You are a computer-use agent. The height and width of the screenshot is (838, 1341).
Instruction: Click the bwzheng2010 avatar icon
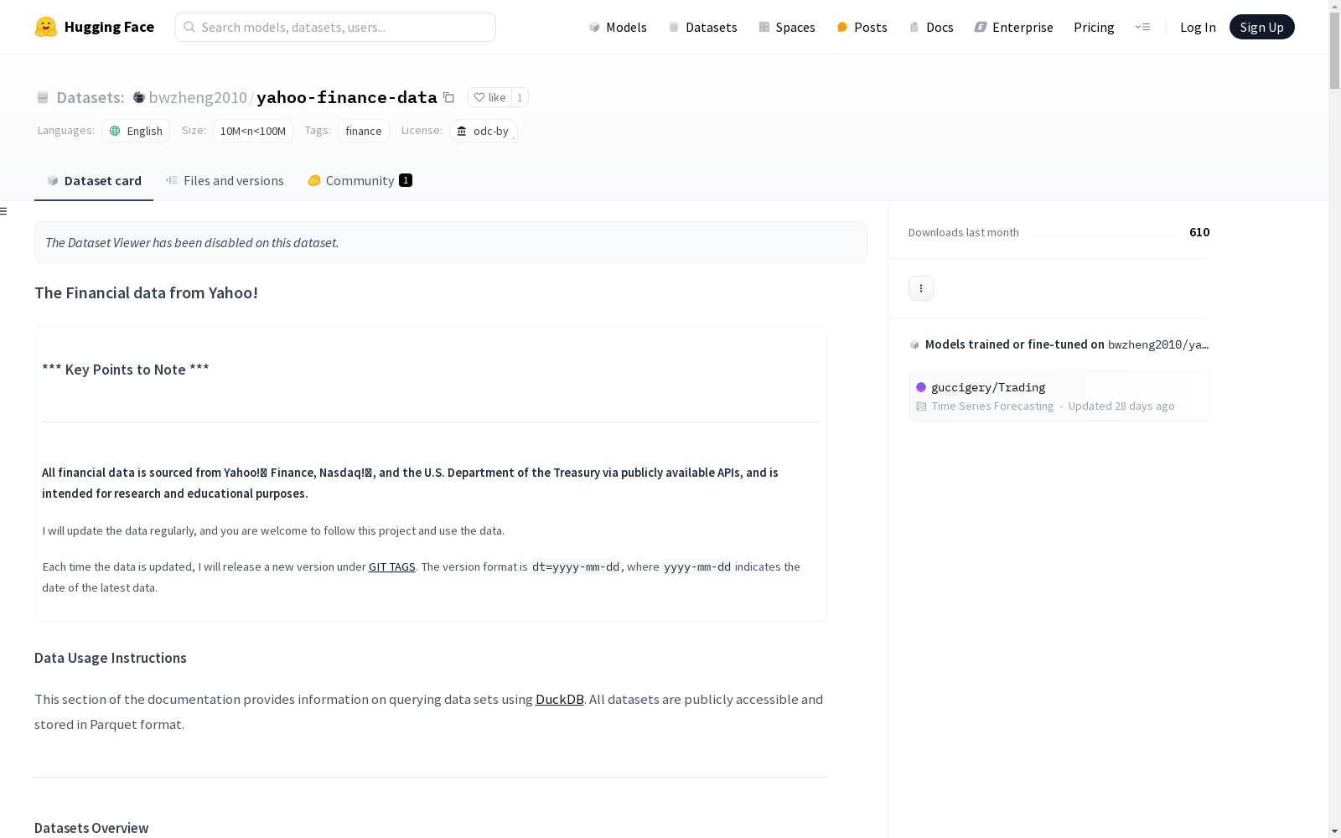[139, 97]
